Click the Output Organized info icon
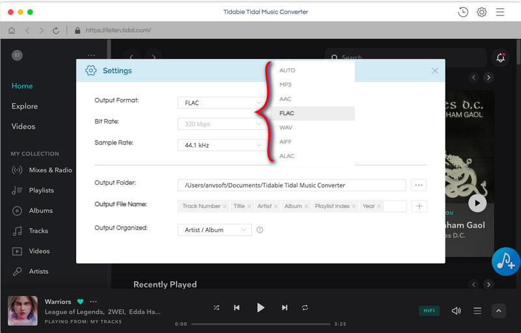 point(260,230)
